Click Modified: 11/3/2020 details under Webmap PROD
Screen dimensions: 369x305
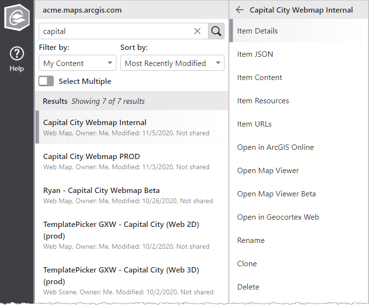click(126, 167)
